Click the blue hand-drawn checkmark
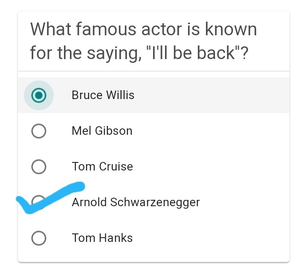Viewport: 307px width, 267px height. pos(51,196)
